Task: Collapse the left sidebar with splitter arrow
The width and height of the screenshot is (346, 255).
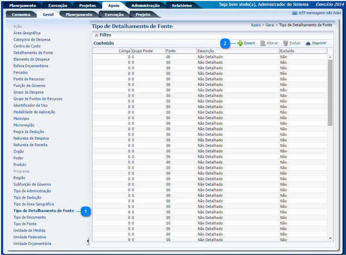Action: (88, 241)
